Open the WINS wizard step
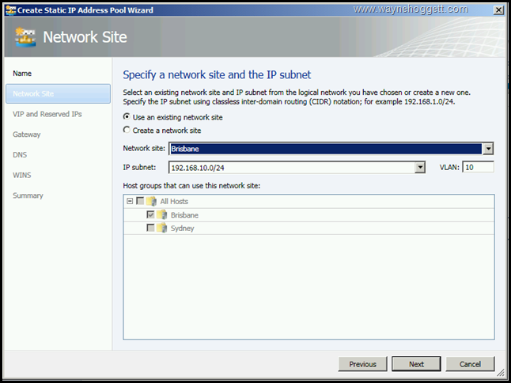The height and width of the screenshot is (383, 511). 22,176
